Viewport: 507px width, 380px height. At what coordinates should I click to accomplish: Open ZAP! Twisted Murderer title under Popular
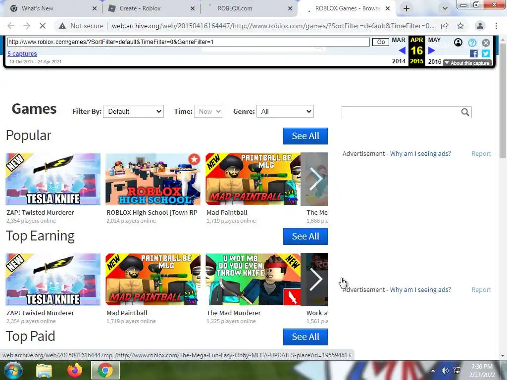tap(41, 213)
